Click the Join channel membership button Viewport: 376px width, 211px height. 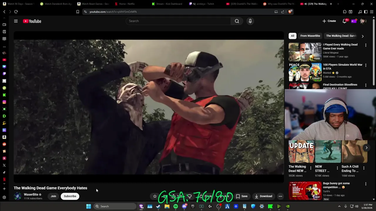[53, 196]
